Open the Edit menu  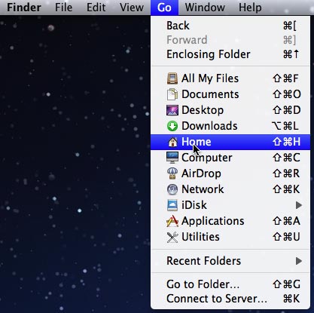pyautogui.click(x=96, y=8)
